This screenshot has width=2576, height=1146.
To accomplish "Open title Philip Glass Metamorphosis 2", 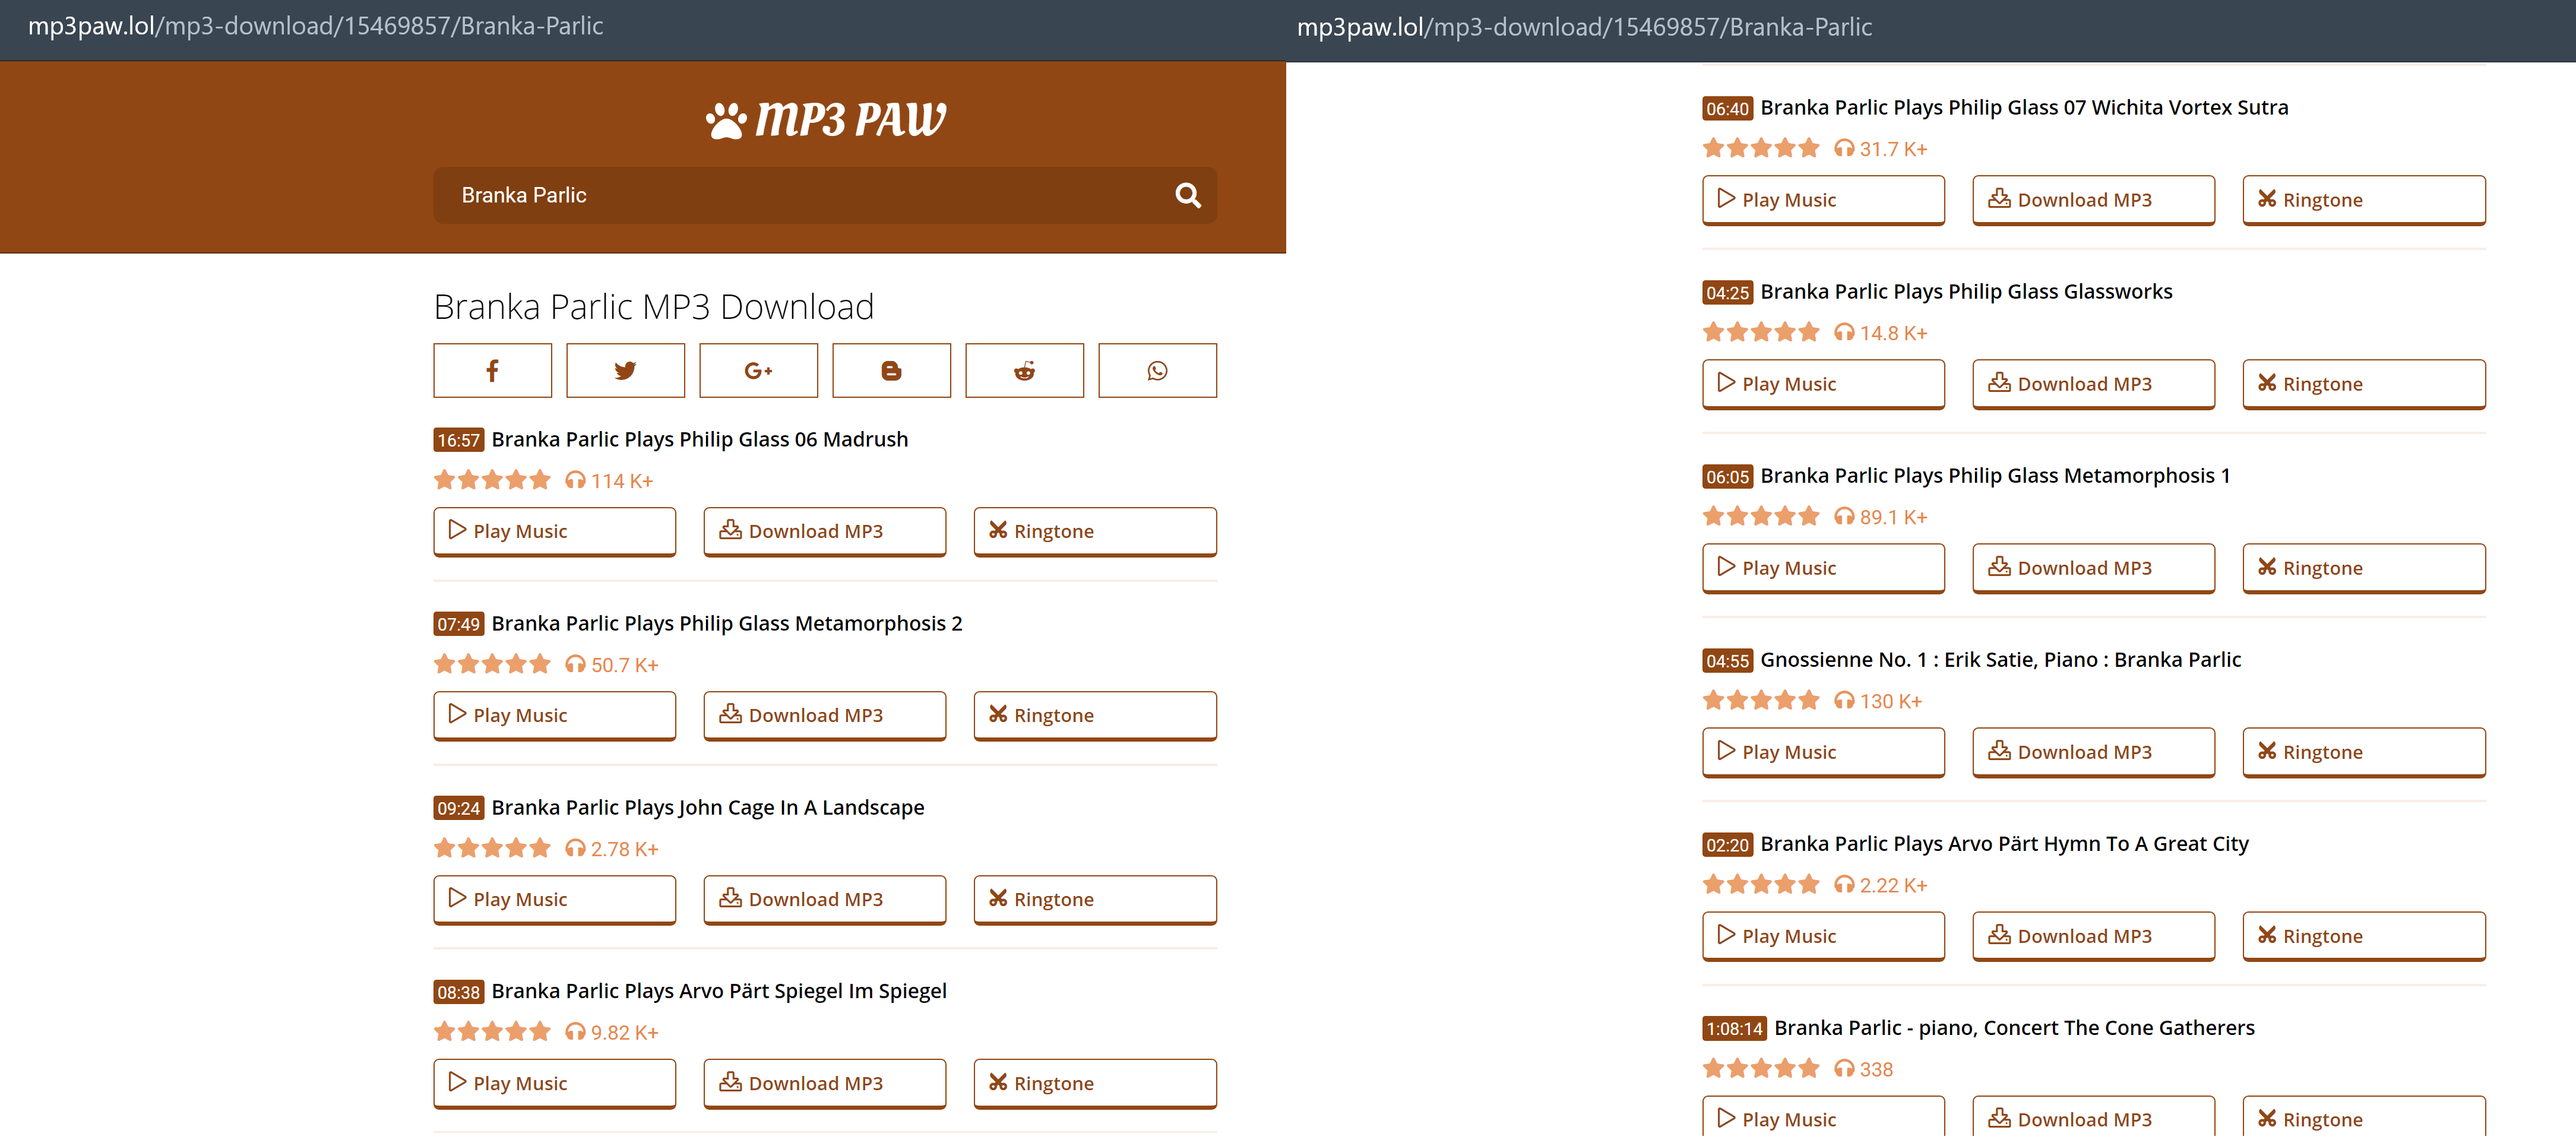I will [x=726, y=623].
